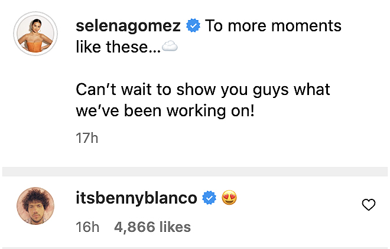Click the verified badge beside itsbennyblanco
The width and height of the screenshot is (390, 249).
(x=209, y=198)
